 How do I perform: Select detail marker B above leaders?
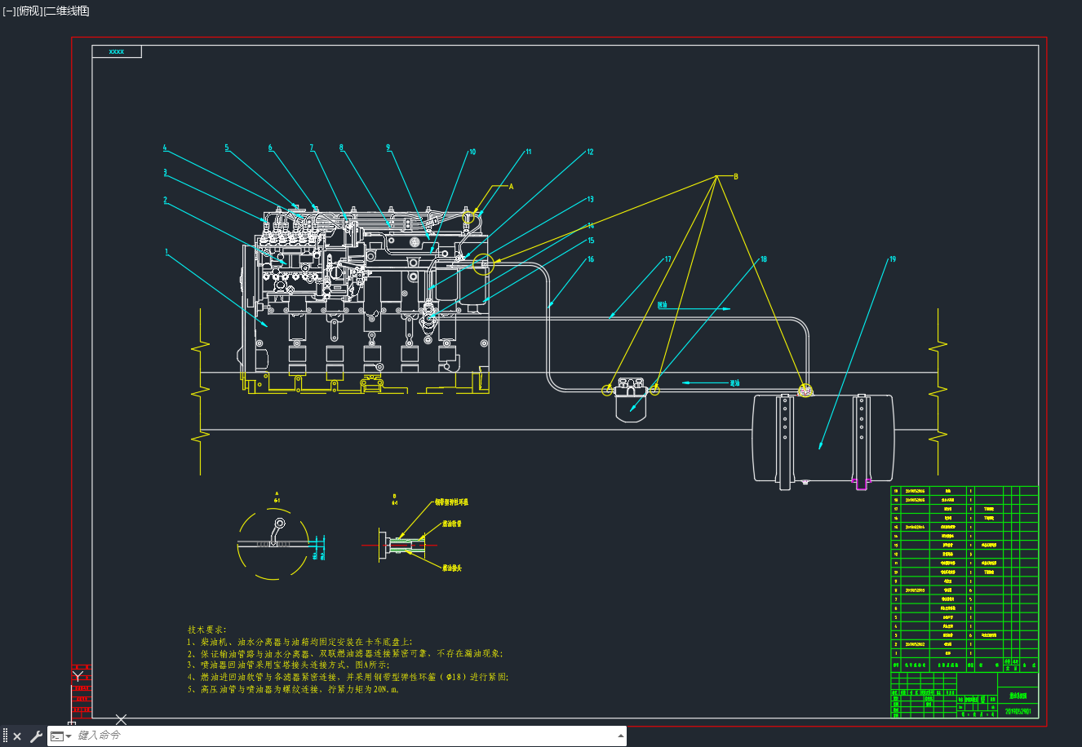coord(735,176)
